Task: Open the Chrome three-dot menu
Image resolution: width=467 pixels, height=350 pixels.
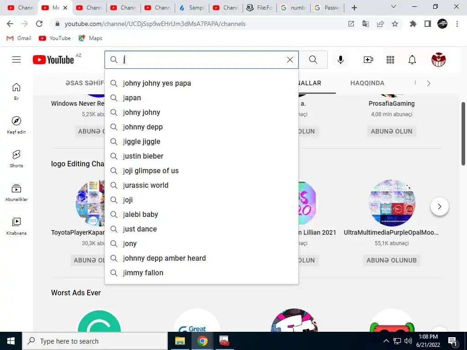Action: click(x=457, y=24)
